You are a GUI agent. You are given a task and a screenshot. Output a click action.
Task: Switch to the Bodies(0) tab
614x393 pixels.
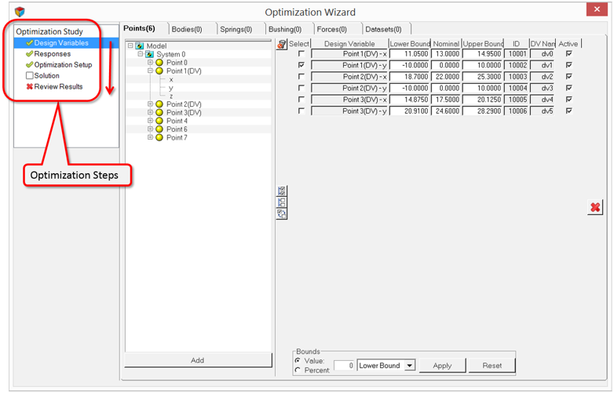[x=187, y=29]
